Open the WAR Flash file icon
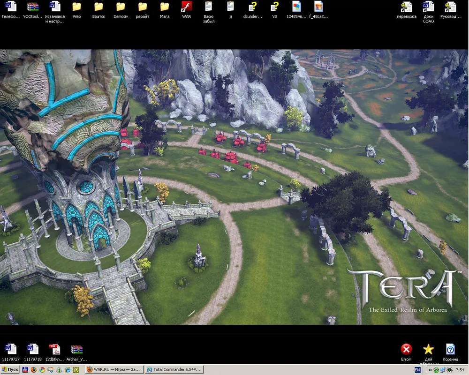This screenshot has height=375, width=469. pos(186,7)
